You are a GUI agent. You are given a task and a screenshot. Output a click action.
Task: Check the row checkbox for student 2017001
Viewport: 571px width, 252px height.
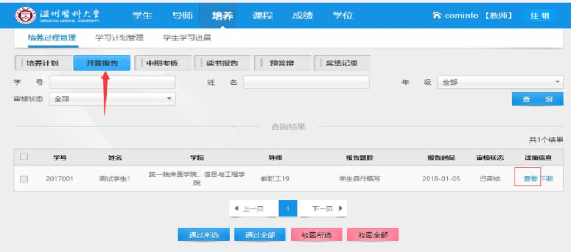(24, 179)
